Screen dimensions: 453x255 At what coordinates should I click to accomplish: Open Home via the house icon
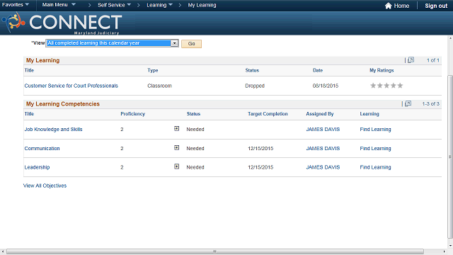tap(388, 6)
